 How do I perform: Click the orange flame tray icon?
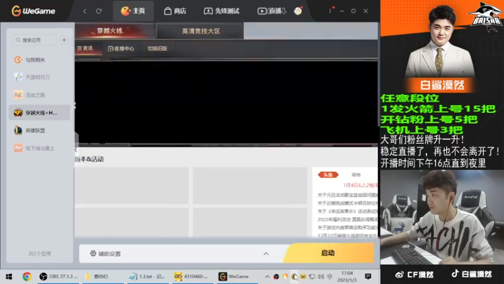(x=285, y=276)
